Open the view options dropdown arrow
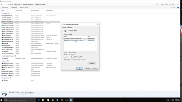182x102 pixels. (x=174, y=8)
